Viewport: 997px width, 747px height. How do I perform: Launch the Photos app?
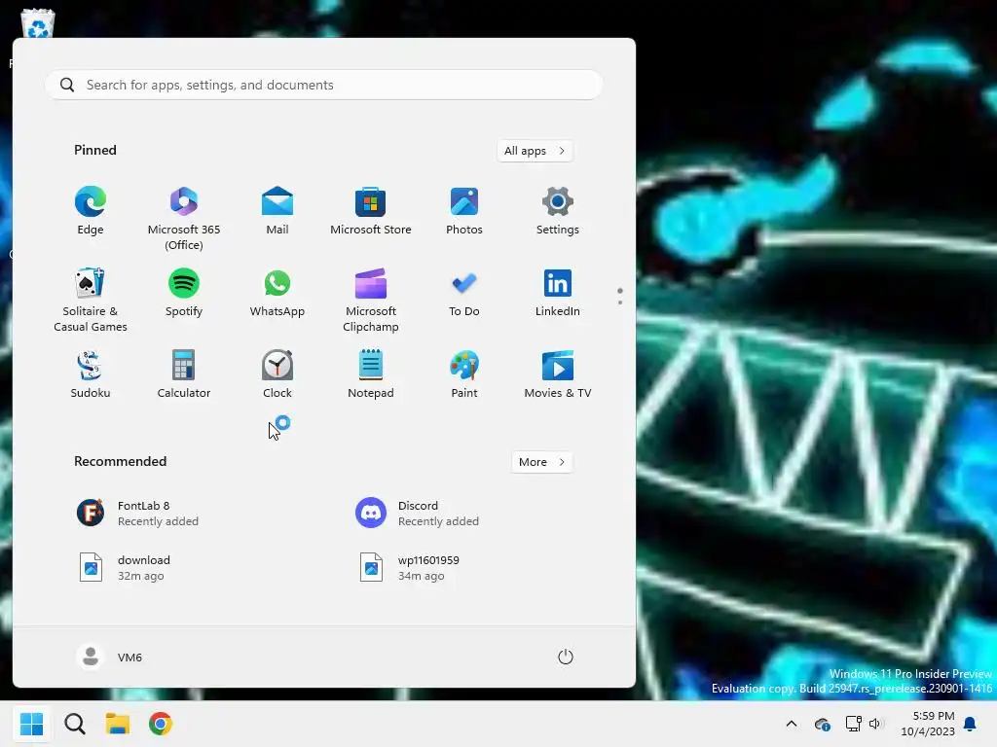tap(464, 211)
